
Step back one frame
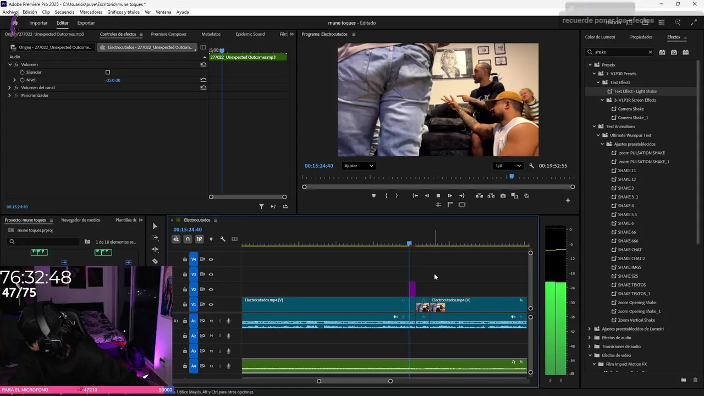(427, 196)
